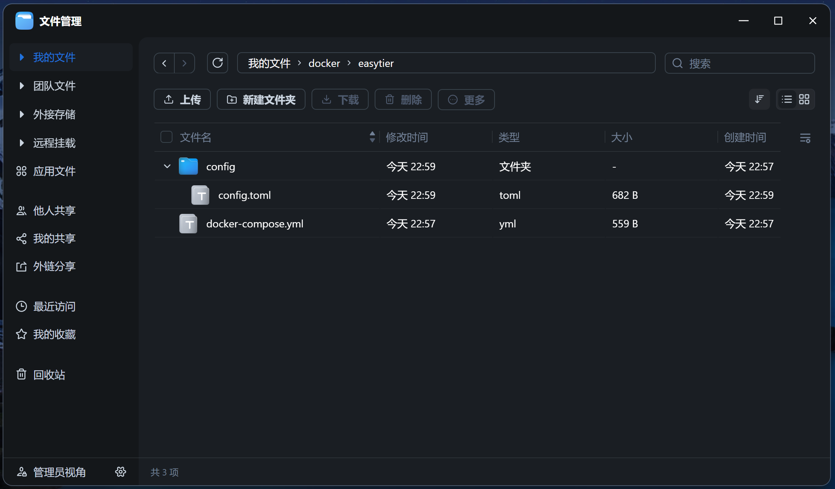835x489 pixels.
Task: Click the back navigation arrow
Action: click(x=164, y=63)
